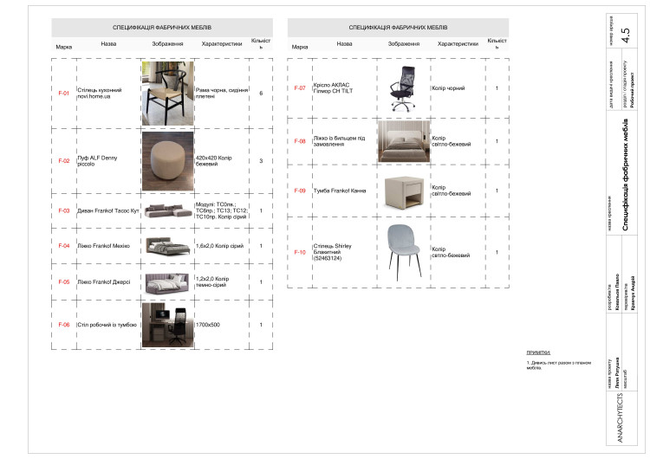This screenshot has width=650, height=459.
Task: Select characteristics 'Рама чорна, сидіння плетені'
Action: [222, 94]
